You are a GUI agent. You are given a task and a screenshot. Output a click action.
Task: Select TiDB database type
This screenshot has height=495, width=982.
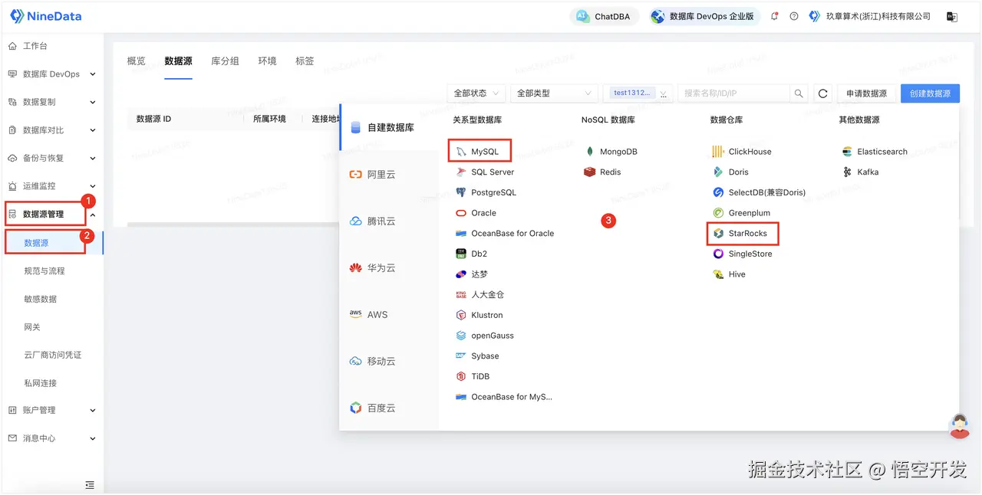pyautogui.click(x=473, y=376)
